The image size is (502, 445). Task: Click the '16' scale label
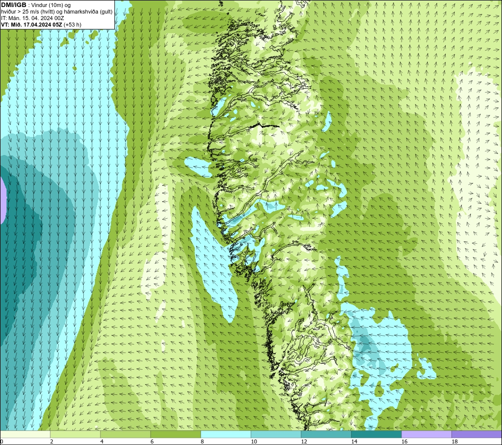click(x=404, y=441)
